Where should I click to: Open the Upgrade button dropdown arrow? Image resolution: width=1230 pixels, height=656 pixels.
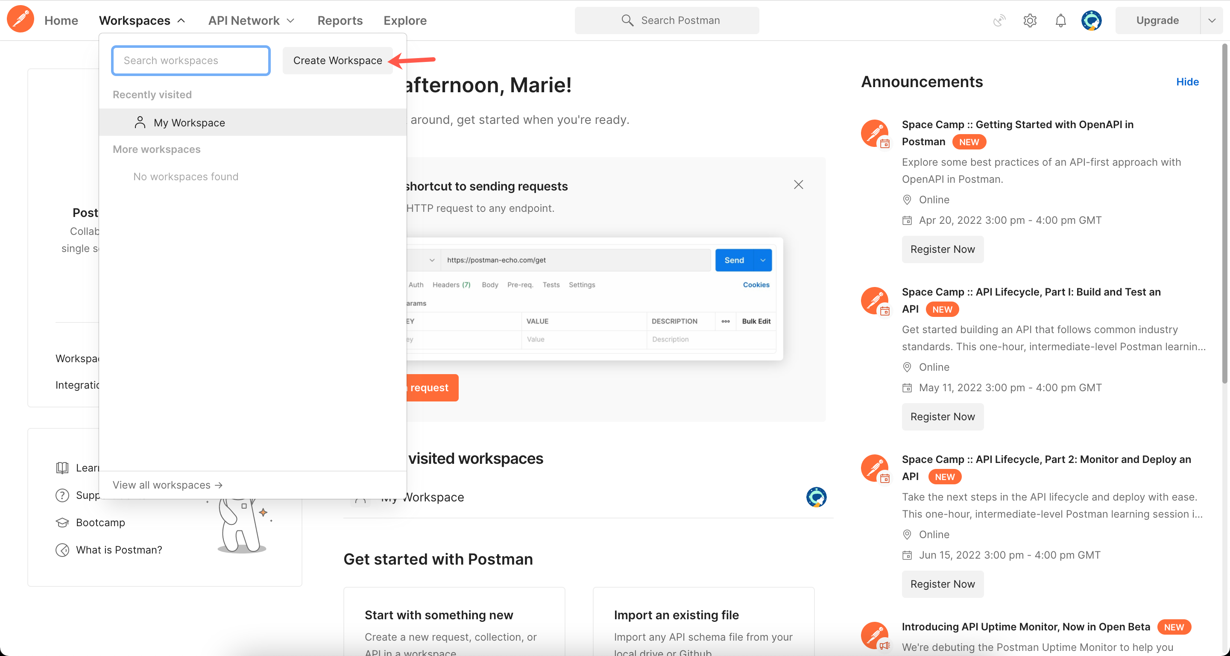[x=1211, y=20]
